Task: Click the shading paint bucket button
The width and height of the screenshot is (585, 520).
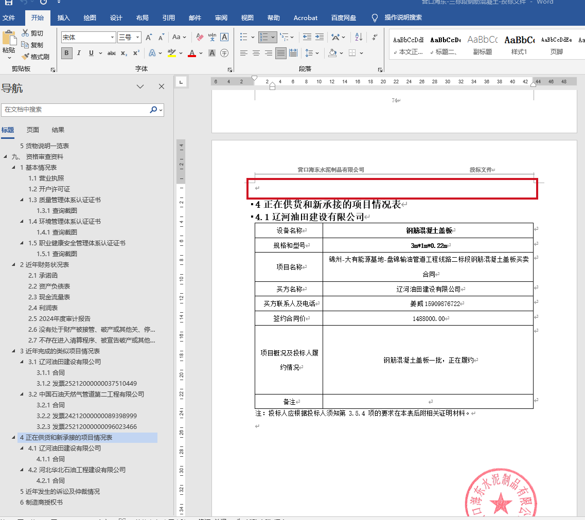Action: pyautogui.click(x=332, y=53)
